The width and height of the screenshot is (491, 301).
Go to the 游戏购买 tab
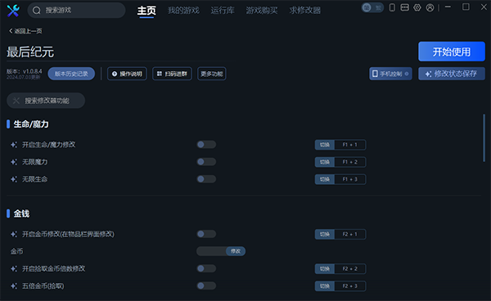point(262,11)
